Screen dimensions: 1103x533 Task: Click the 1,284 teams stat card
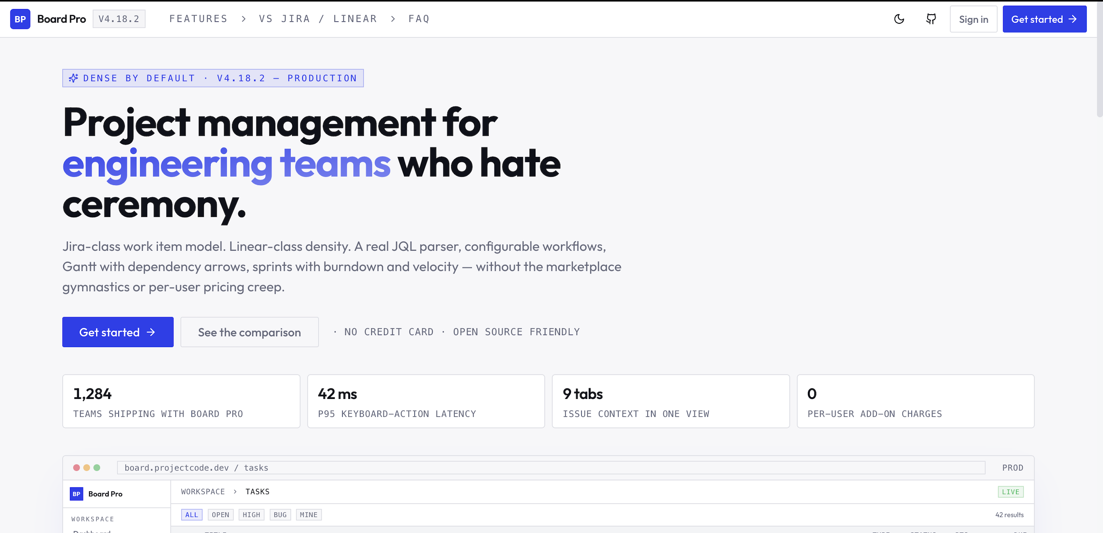click(x=181, y=401)
